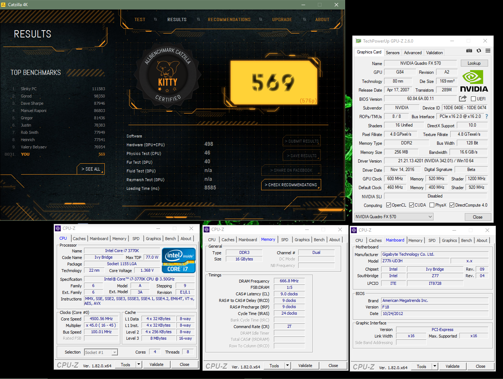This screenshot has width=503, height=379.
Task: Click the YOU 569 ranking row
Action: pos(55,154)
